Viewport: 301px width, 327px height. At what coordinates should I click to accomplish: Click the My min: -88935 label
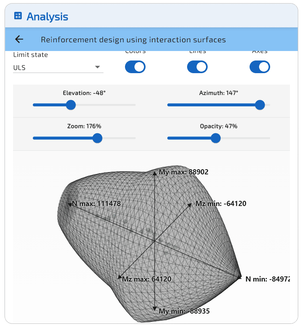184,311
